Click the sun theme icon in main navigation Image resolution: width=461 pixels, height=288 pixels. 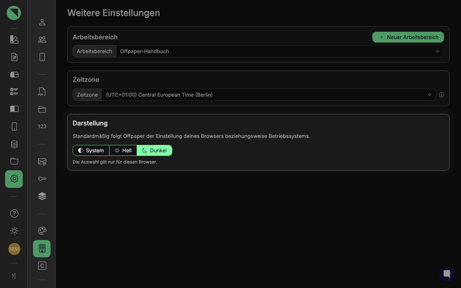pyautogui.click(x=14, y=231)
